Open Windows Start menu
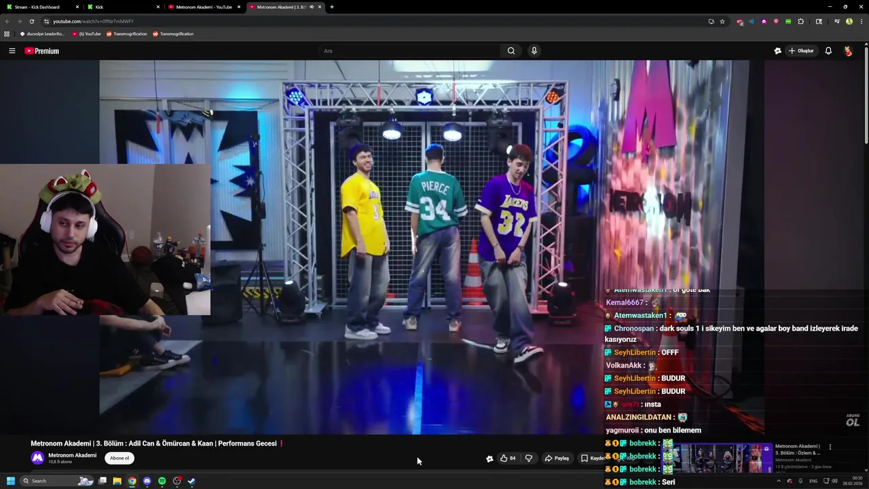869x489 pixels. [x=10, y=481]
